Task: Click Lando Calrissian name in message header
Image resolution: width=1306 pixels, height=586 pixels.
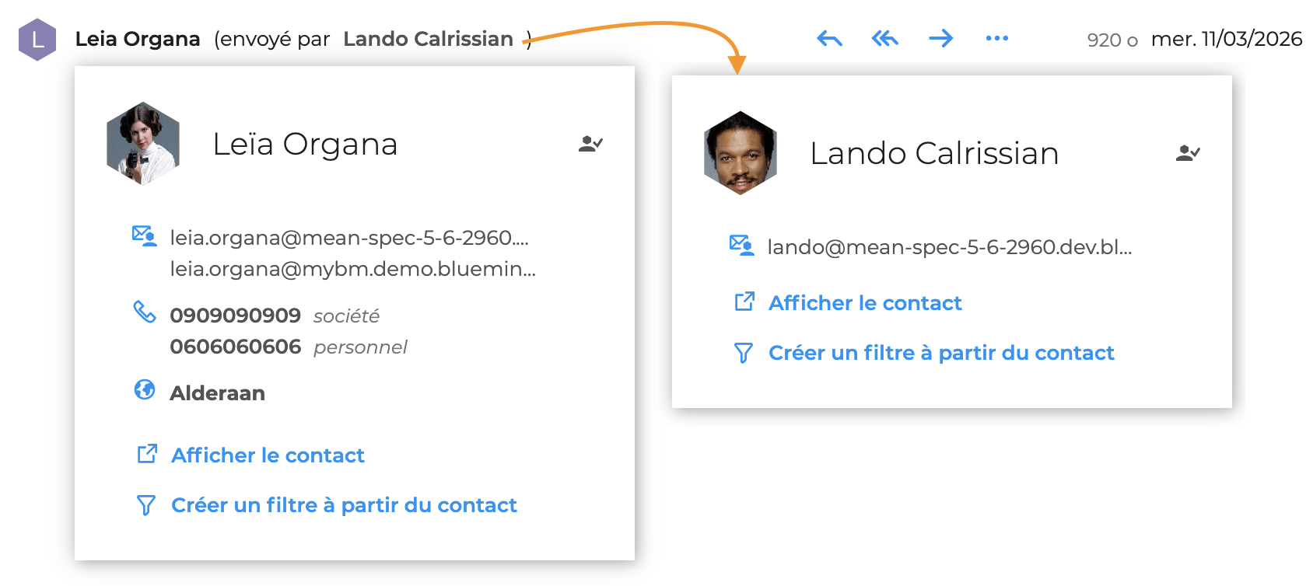Action: tap(428, 39)
